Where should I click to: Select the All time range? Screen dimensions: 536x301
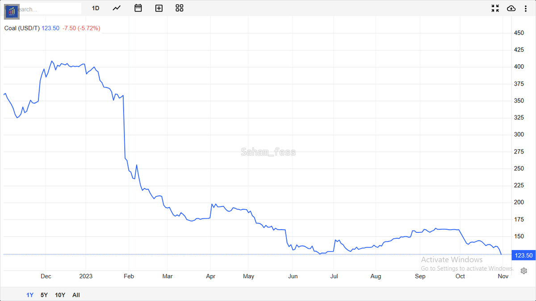click(76, 295)
